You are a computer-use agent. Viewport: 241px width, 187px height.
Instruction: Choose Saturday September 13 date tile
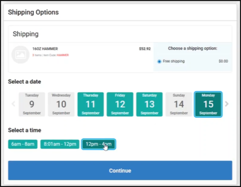[x=149, y=104]
